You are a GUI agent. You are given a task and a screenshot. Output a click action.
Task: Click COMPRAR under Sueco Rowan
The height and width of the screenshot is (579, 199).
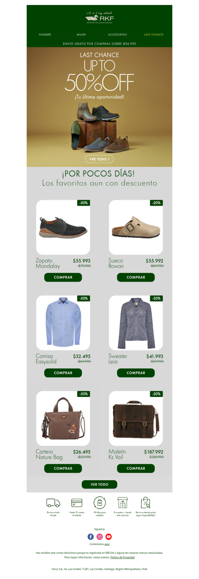(x=136, y=278)
